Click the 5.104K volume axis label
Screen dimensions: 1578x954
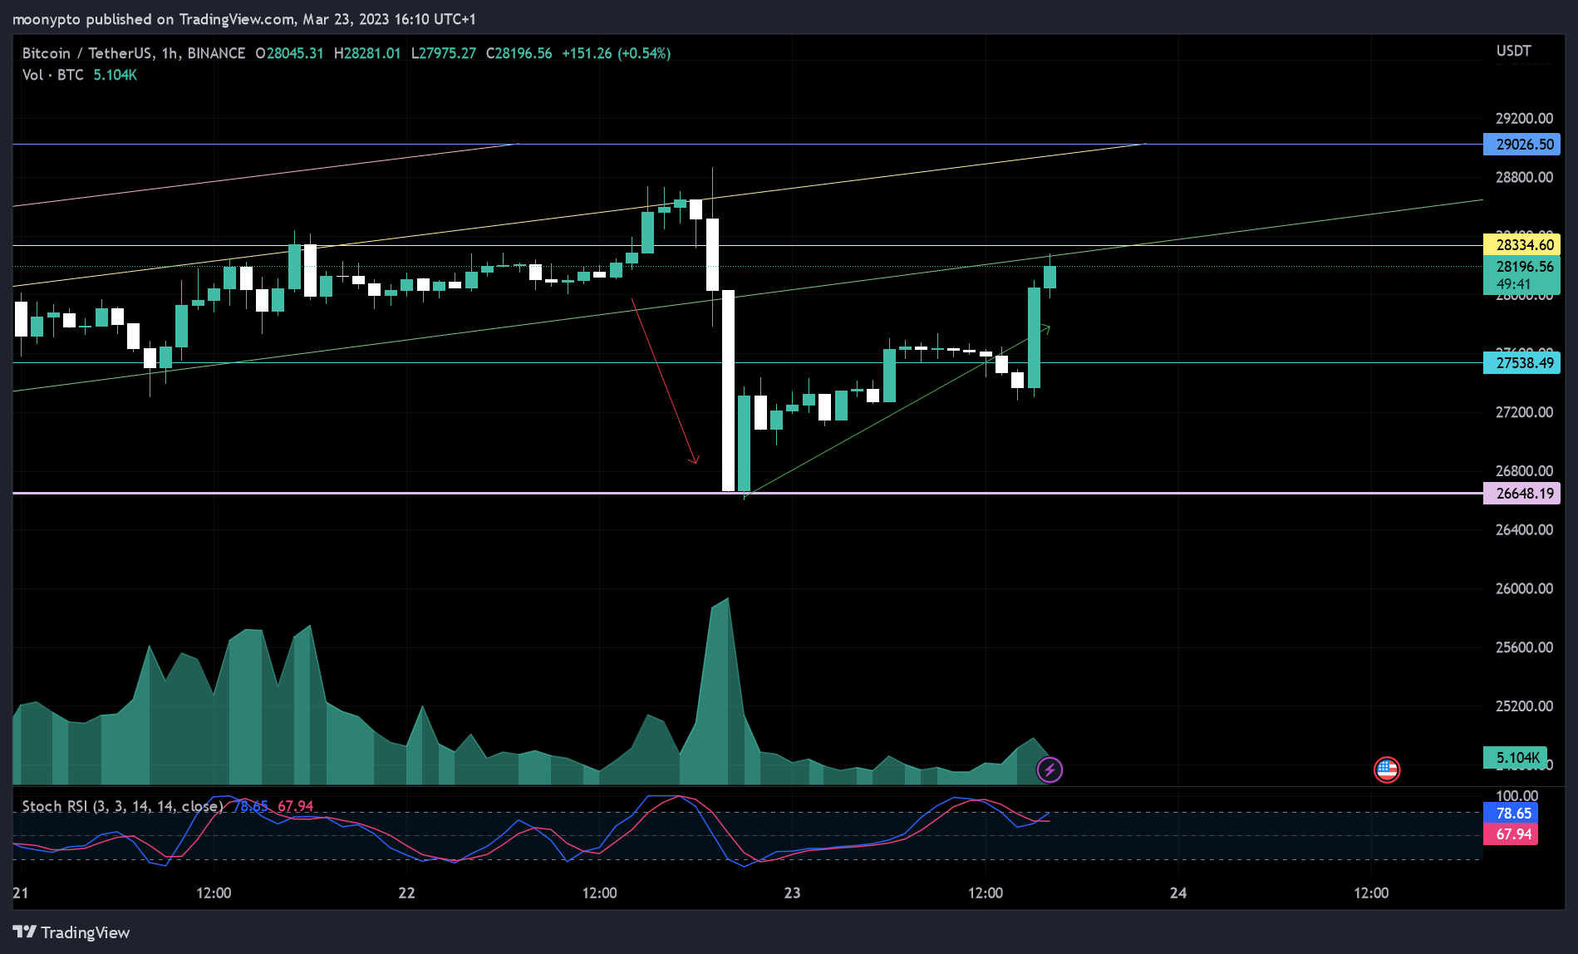tap(1516, 758)
